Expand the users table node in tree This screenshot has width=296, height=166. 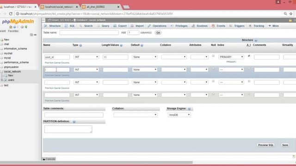click(x=2, y=80)
